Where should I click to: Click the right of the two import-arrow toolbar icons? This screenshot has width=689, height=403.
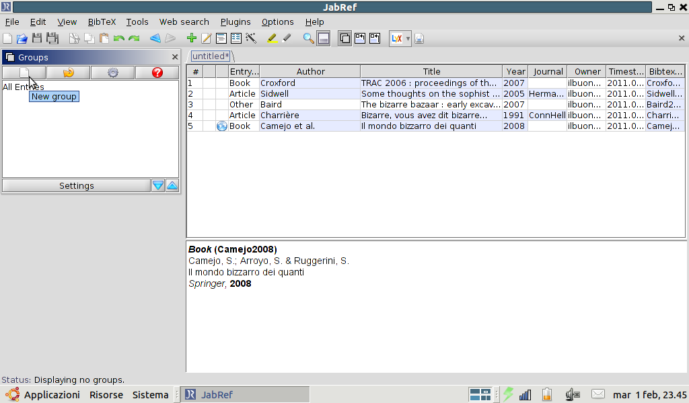click(x=375, y=38)
